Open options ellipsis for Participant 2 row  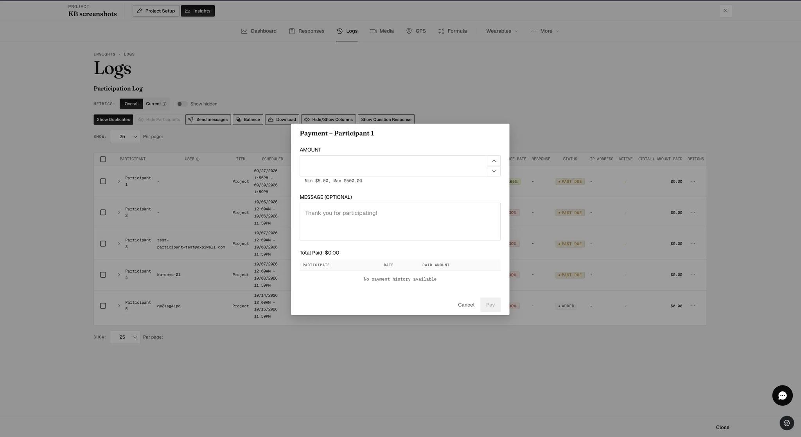(693, 212)
